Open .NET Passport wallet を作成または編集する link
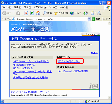 pyautogui.click(x=32, y=73)
